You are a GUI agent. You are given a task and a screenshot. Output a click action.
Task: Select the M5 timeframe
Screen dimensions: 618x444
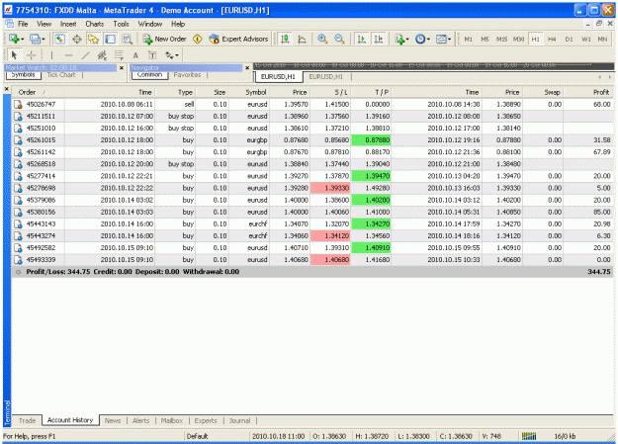coord(485,39)
